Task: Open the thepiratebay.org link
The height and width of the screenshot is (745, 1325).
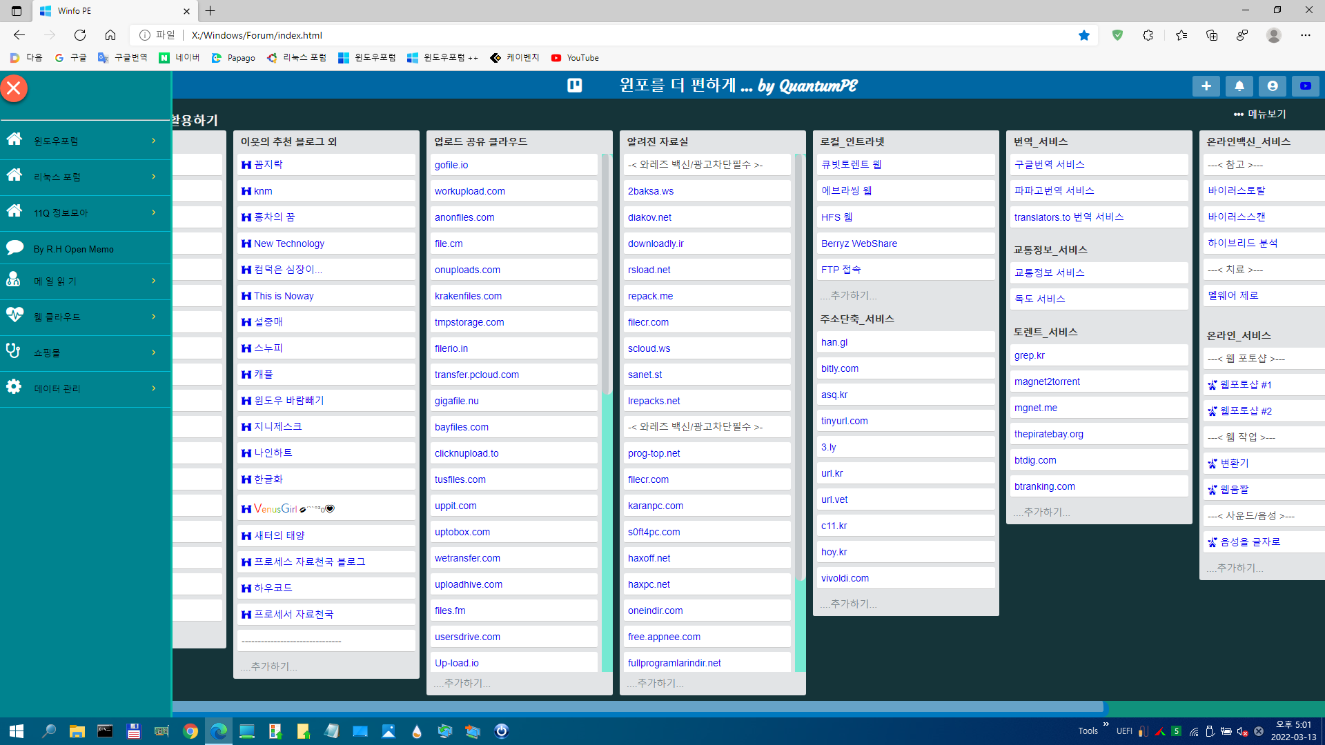Action: (1049, 434)
